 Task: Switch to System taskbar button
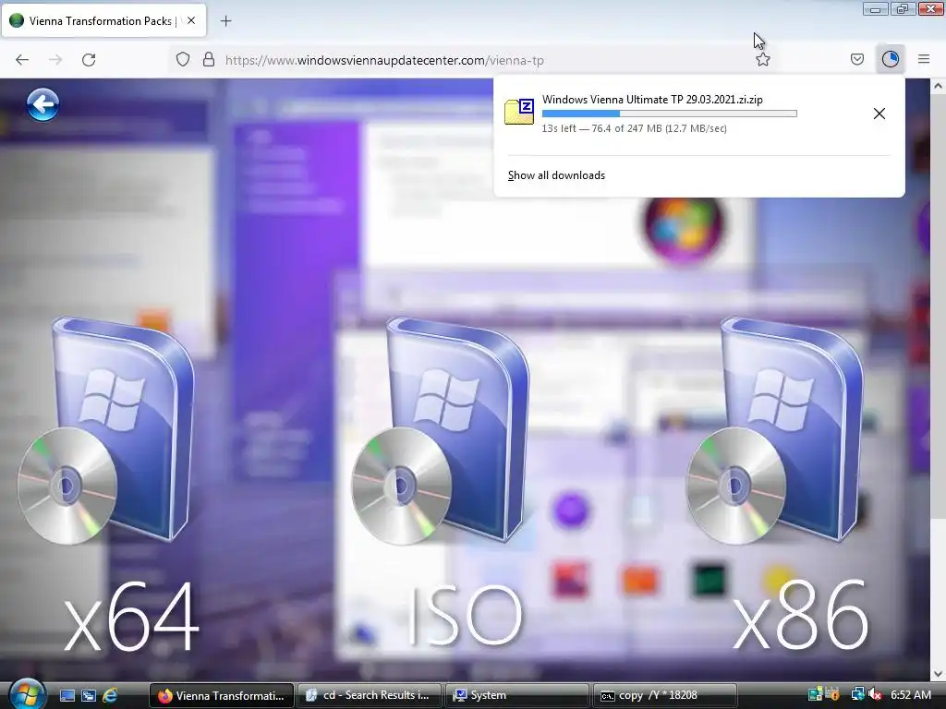pyautogui.click(x=517, y=695)
